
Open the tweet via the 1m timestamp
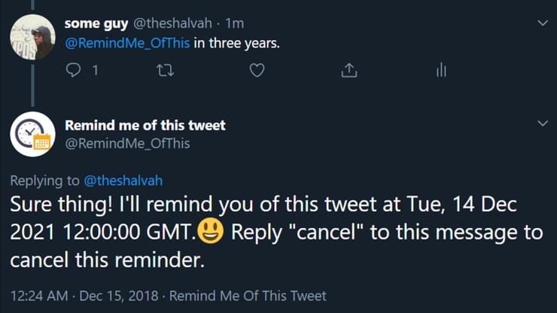point(234,23)
